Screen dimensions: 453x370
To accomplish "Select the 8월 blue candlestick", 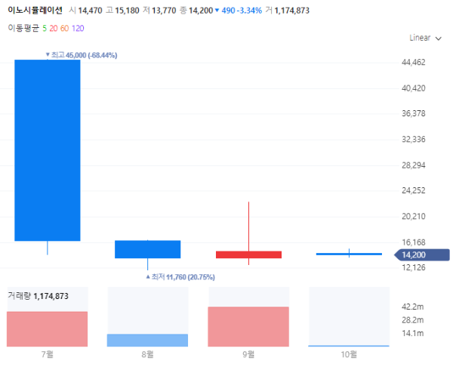I will (x=148, y=249).
